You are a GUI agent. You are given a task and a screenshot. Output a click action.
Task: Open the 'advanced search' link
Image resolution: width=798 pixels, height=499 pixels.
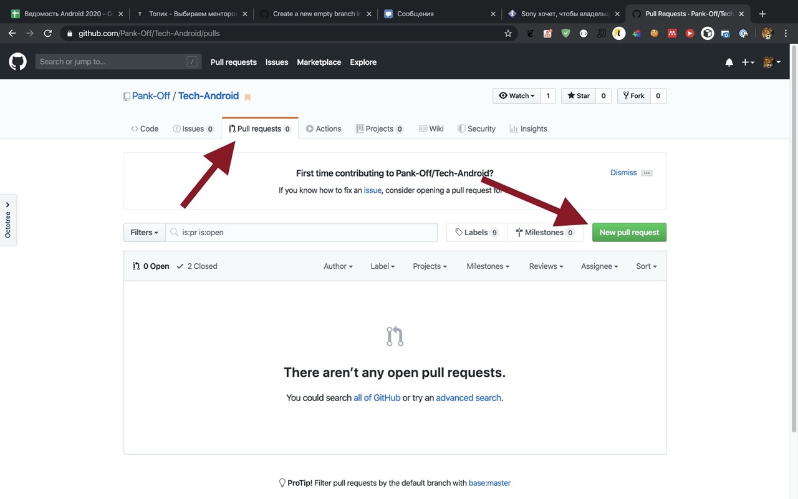tap(469, 397)
